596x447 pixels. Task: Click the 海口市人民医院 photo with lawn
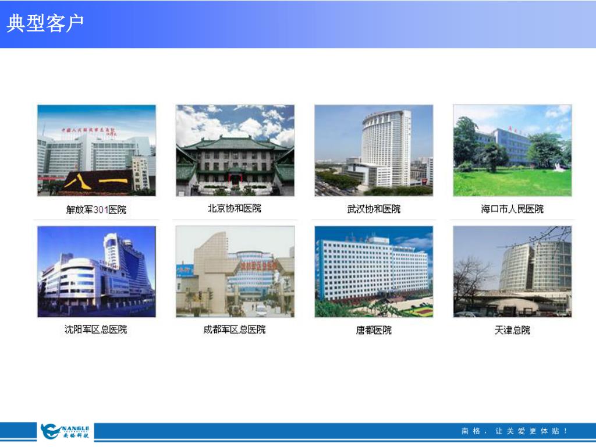(512, 151)
